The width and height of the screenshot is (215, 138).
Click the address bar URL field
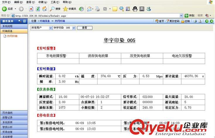tap(95, 16)
